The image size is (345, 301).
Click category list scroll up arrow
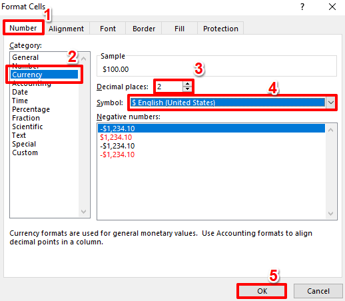click(x=84, y=59)
